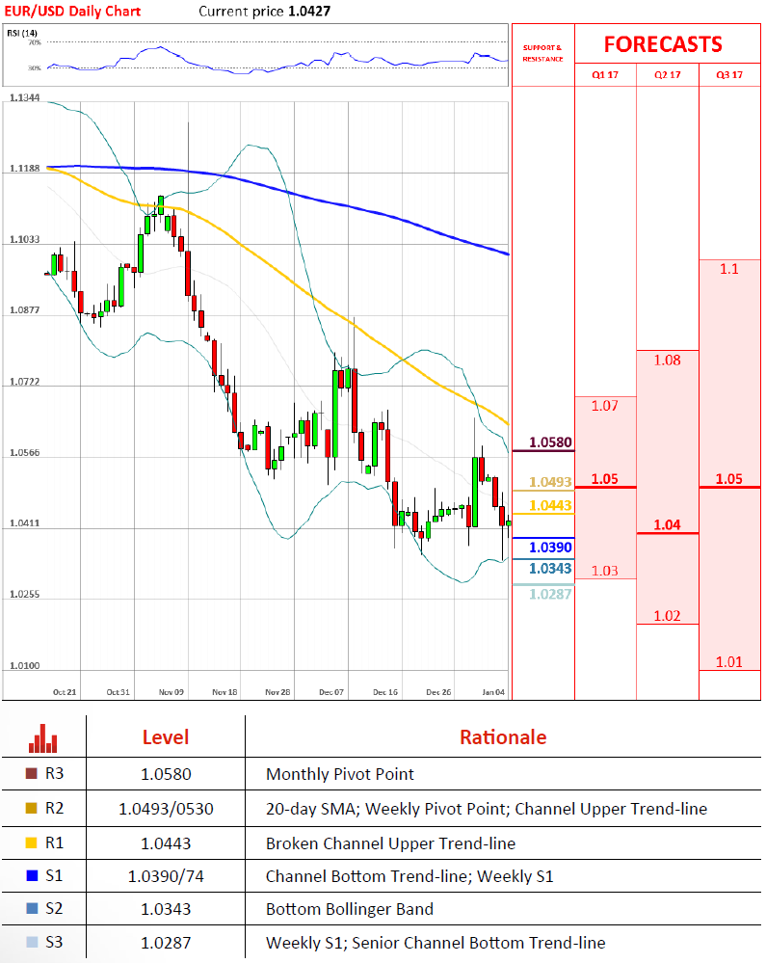Click the 1.0411 y-axis price label
The width and height of the screenshot is (766, 963).
tap(24, 523)
